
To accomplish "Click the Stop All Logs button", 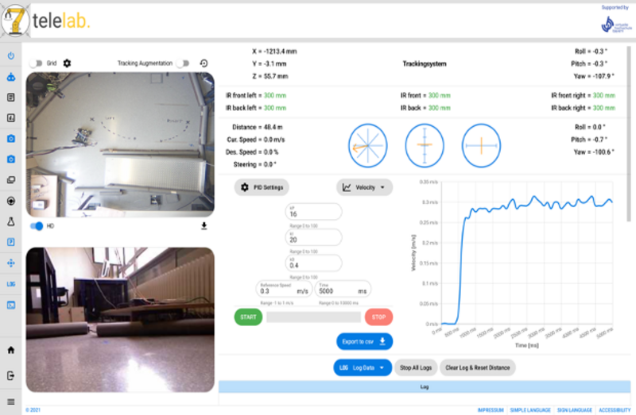I will pos(415,367).
